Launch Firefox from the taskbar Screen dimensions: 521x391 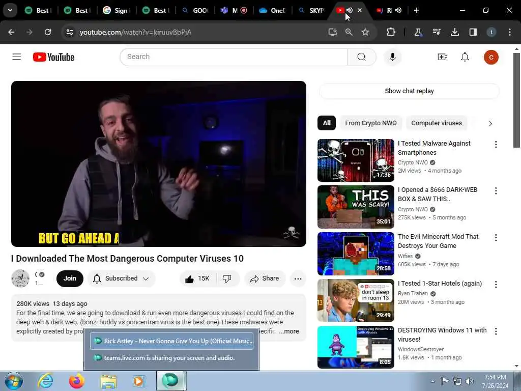77,381
